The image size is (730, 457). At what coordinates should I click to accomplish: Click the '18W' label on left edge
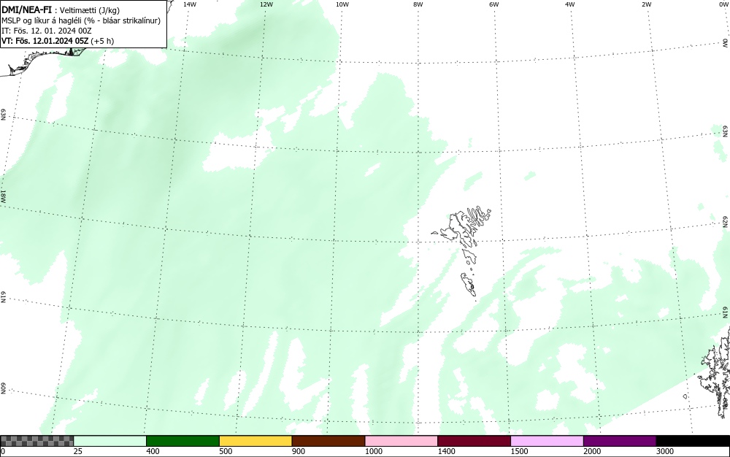[3, 196]
